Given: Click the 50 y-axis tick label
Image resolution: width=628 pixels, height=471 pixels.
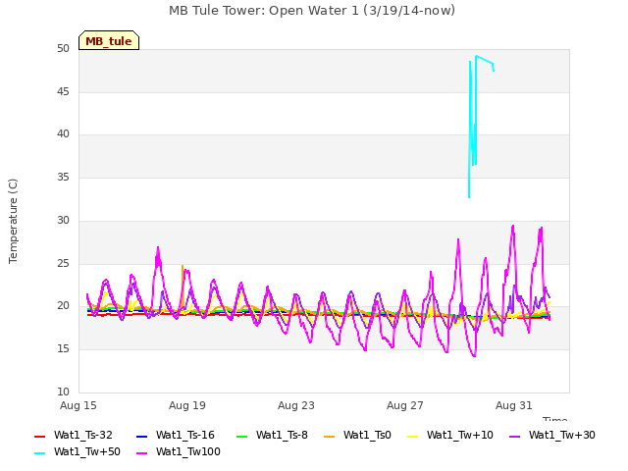Looking at the screenshot, I should pos(63,49).
